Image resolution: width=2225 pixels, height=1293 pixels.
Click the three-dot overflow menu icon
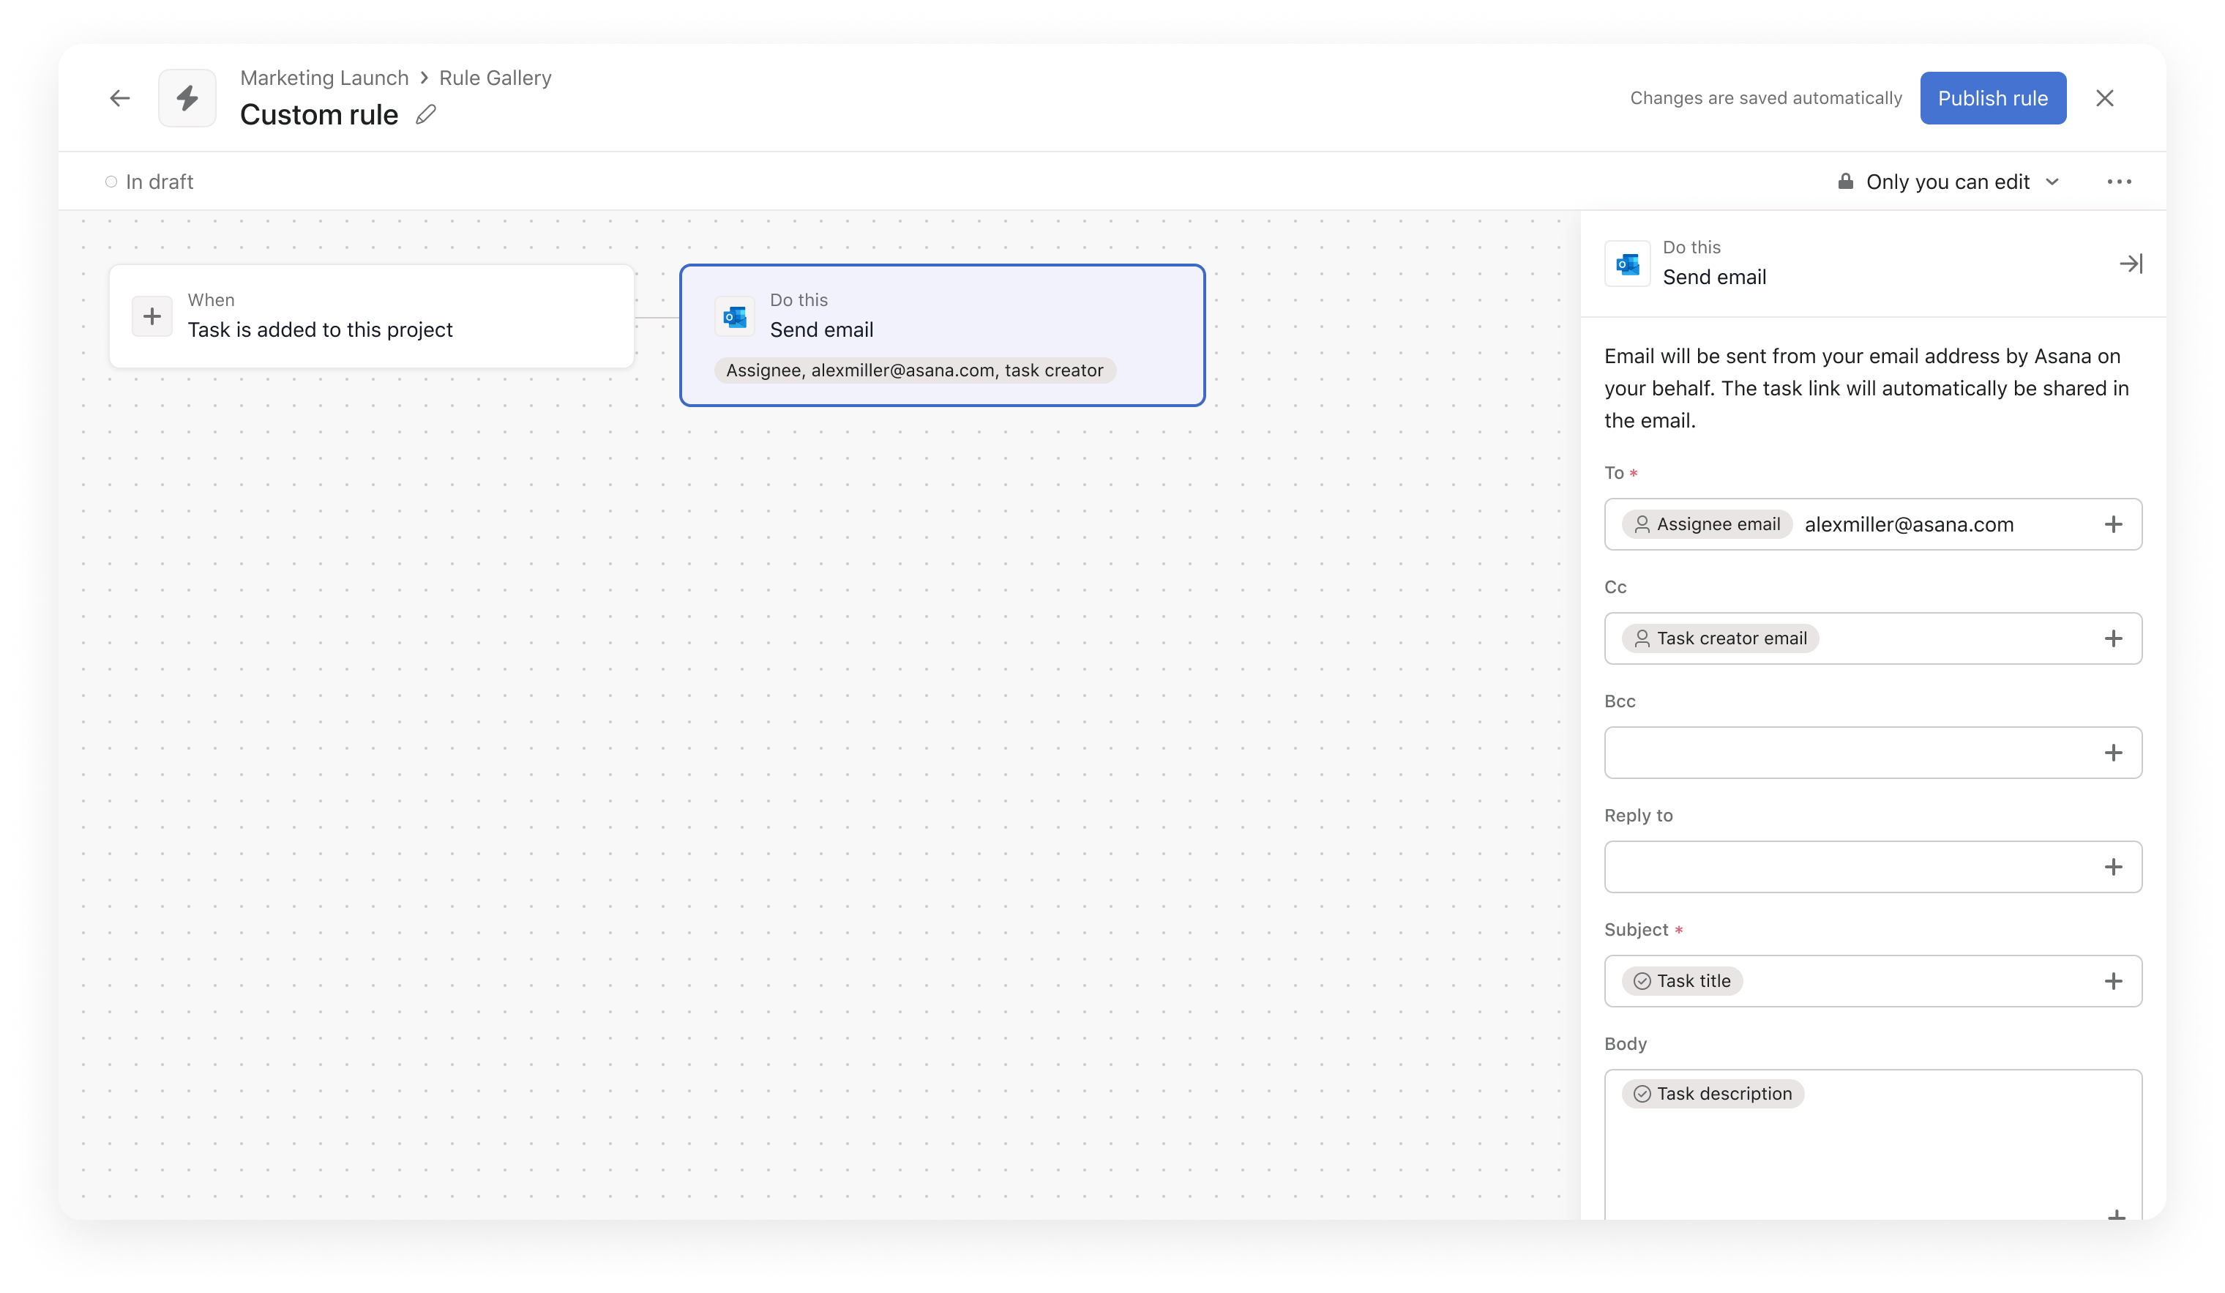point(2119,182)
